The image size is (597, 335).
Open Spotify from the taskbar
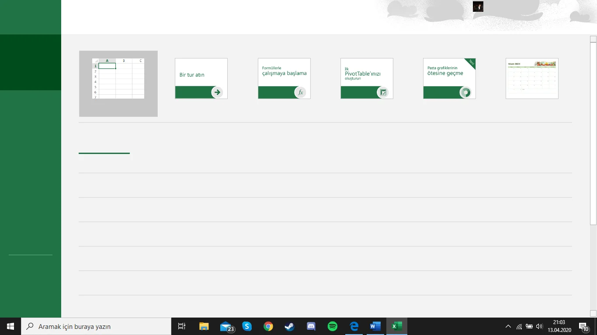click(x=332, y=326)
